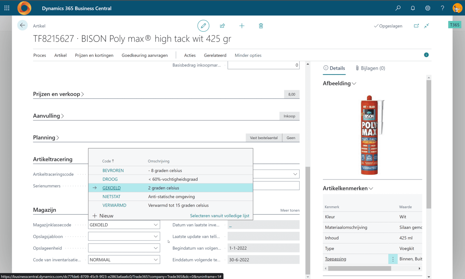Screen dimensions: 465x279
Task: Open Prijzen en kortingen menu
Action: [x=94, y=55]
